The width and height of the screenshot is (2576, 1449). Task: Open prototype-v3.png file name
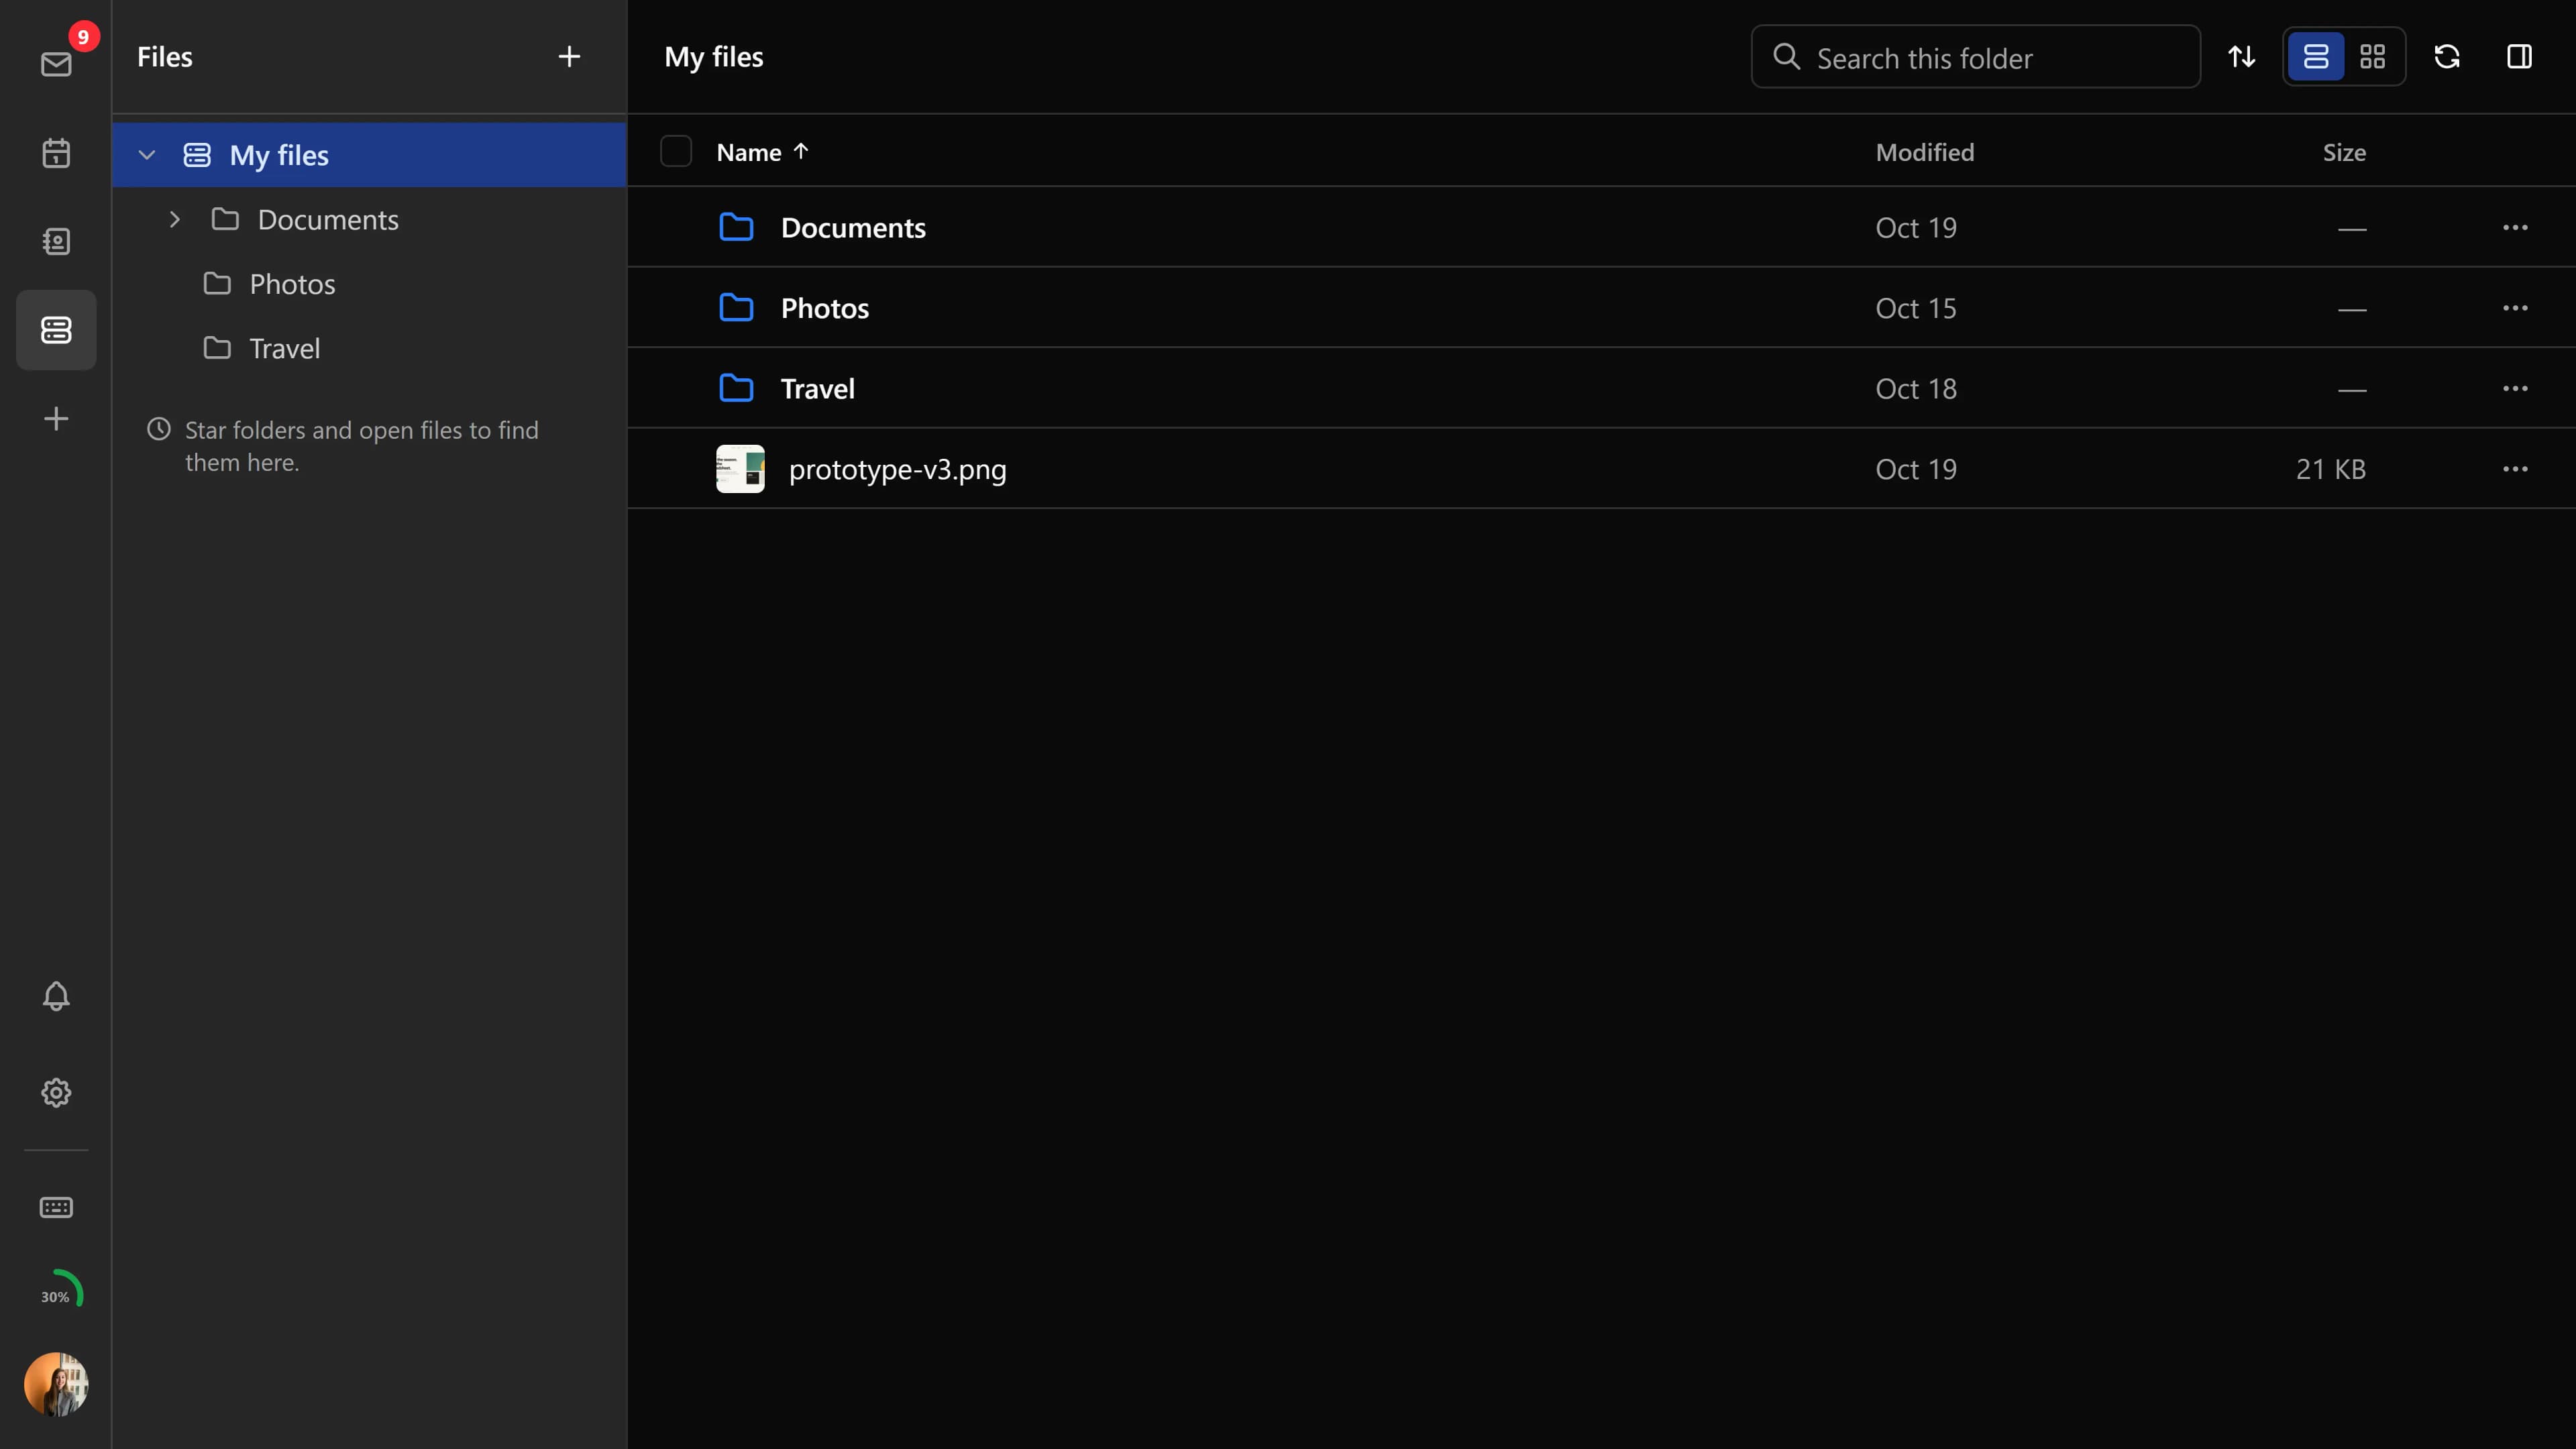(897, 470)
